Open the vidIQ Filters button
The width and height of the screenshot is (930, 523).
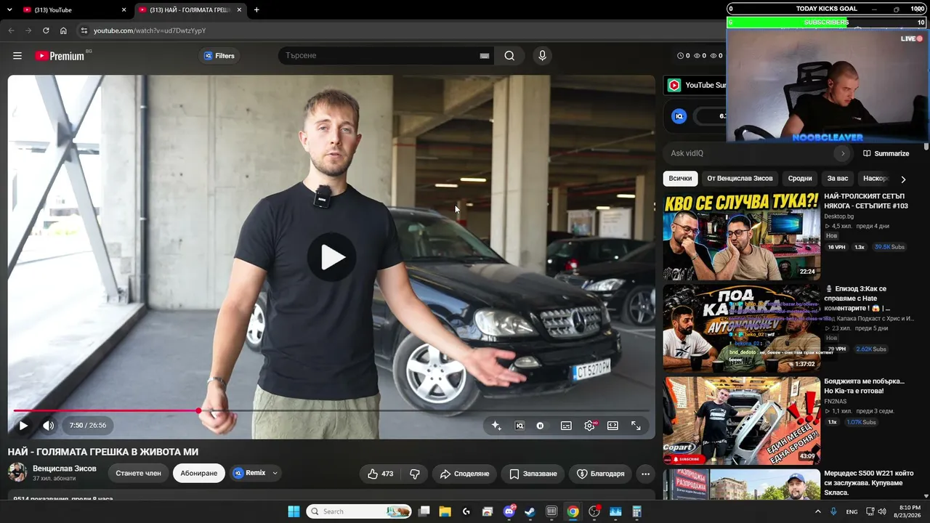pyautogui.click(x=219, y=56)
